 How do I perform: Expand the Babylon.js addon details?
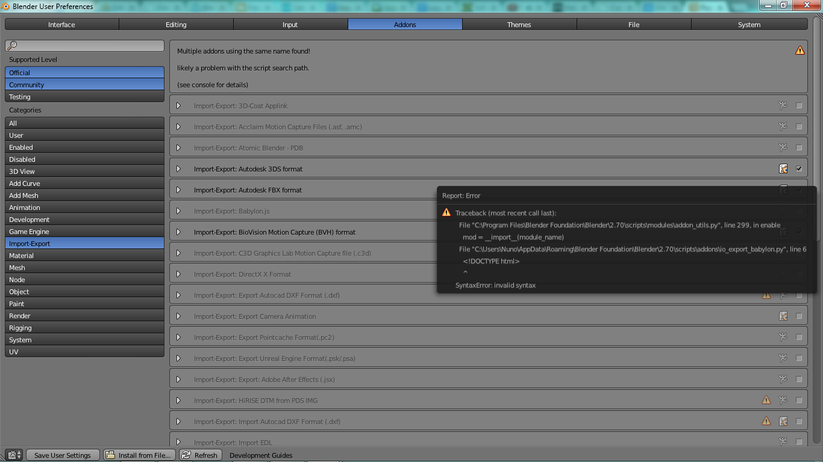point(178,211)
